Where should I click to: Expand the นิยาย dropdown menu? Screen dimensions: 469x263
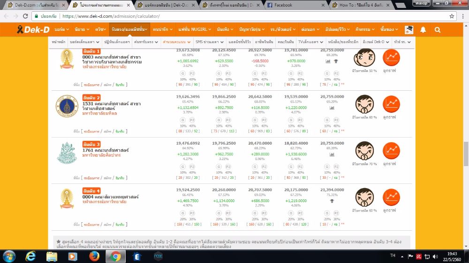coord(81,29)
